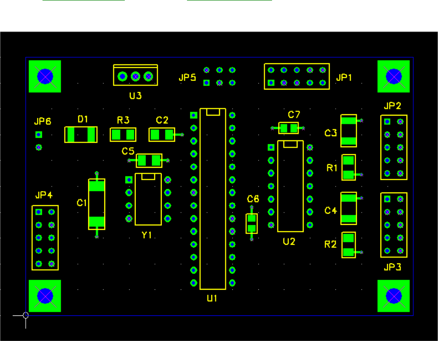This screenshot has height=341, width=438.
Task: Click the C6 designator text
Action: pyautogui.click(x=253, y=199)
